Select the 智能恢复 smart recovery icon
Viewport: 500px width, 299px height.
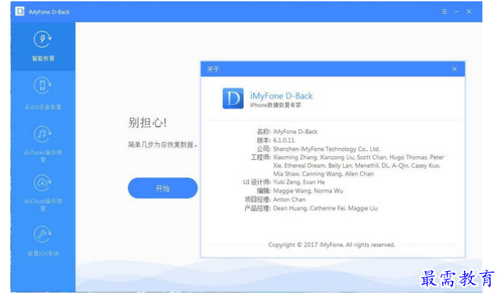tap(42, 40)
